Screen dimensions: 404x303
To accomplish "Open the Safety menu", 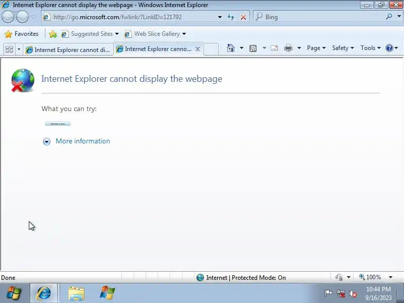I will [343, 48].
